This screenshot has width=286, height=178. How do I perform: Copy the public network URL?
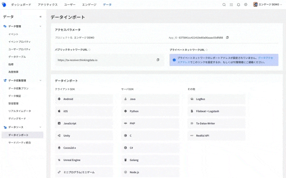click(x=158, y=60)
